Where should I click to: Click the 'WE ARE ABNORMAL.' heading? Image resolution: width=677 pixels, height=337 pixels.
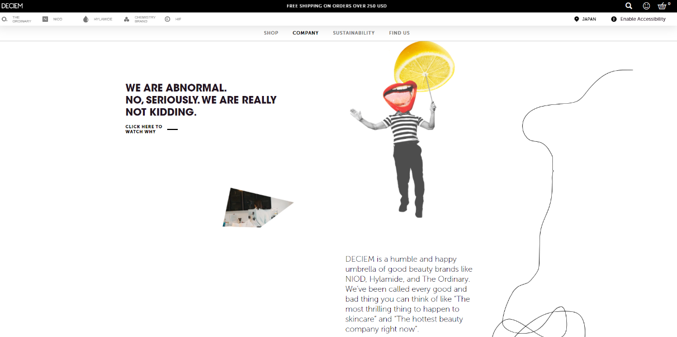tap(176, 88)
